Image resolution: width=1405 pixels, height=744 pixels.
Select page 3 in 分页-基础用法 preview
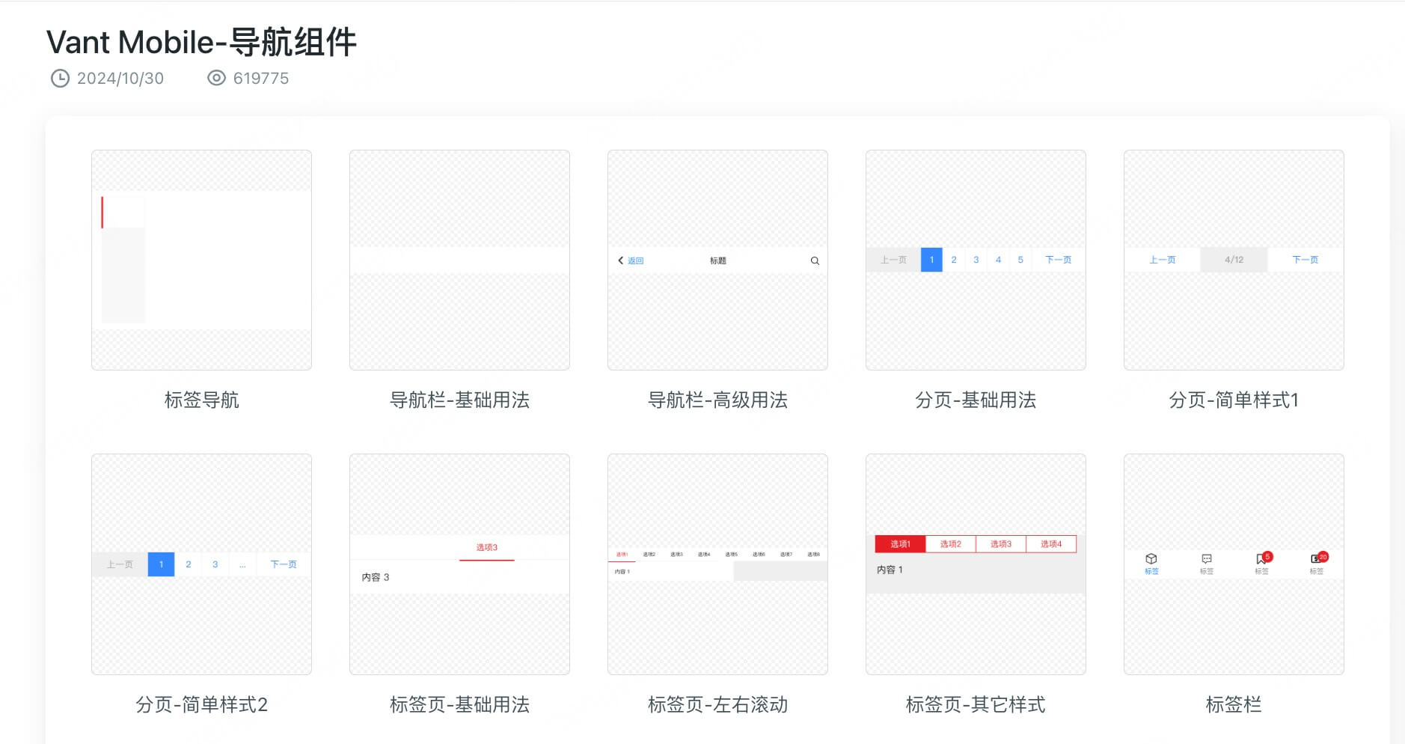[976, 260]
